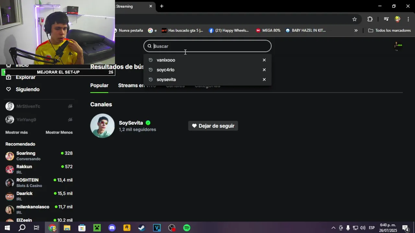Close the Streaming browser tab
This screenshot has height=233, width=415.
(151, 6)
